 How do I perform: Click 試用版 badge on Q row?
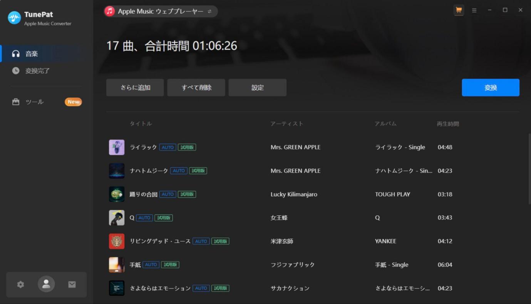click(x=164, y=218)
